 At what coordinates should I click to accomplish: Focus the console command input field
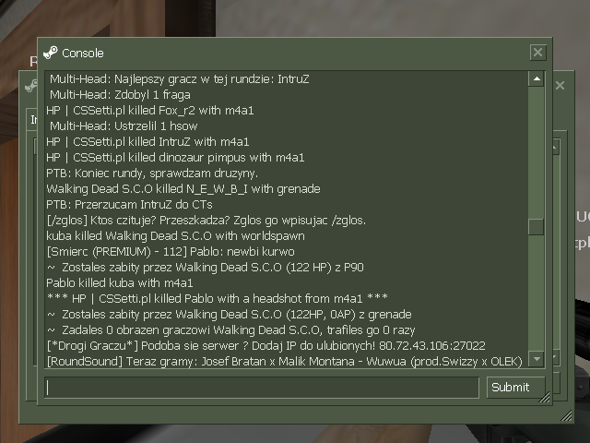click(x=262, y=388)
